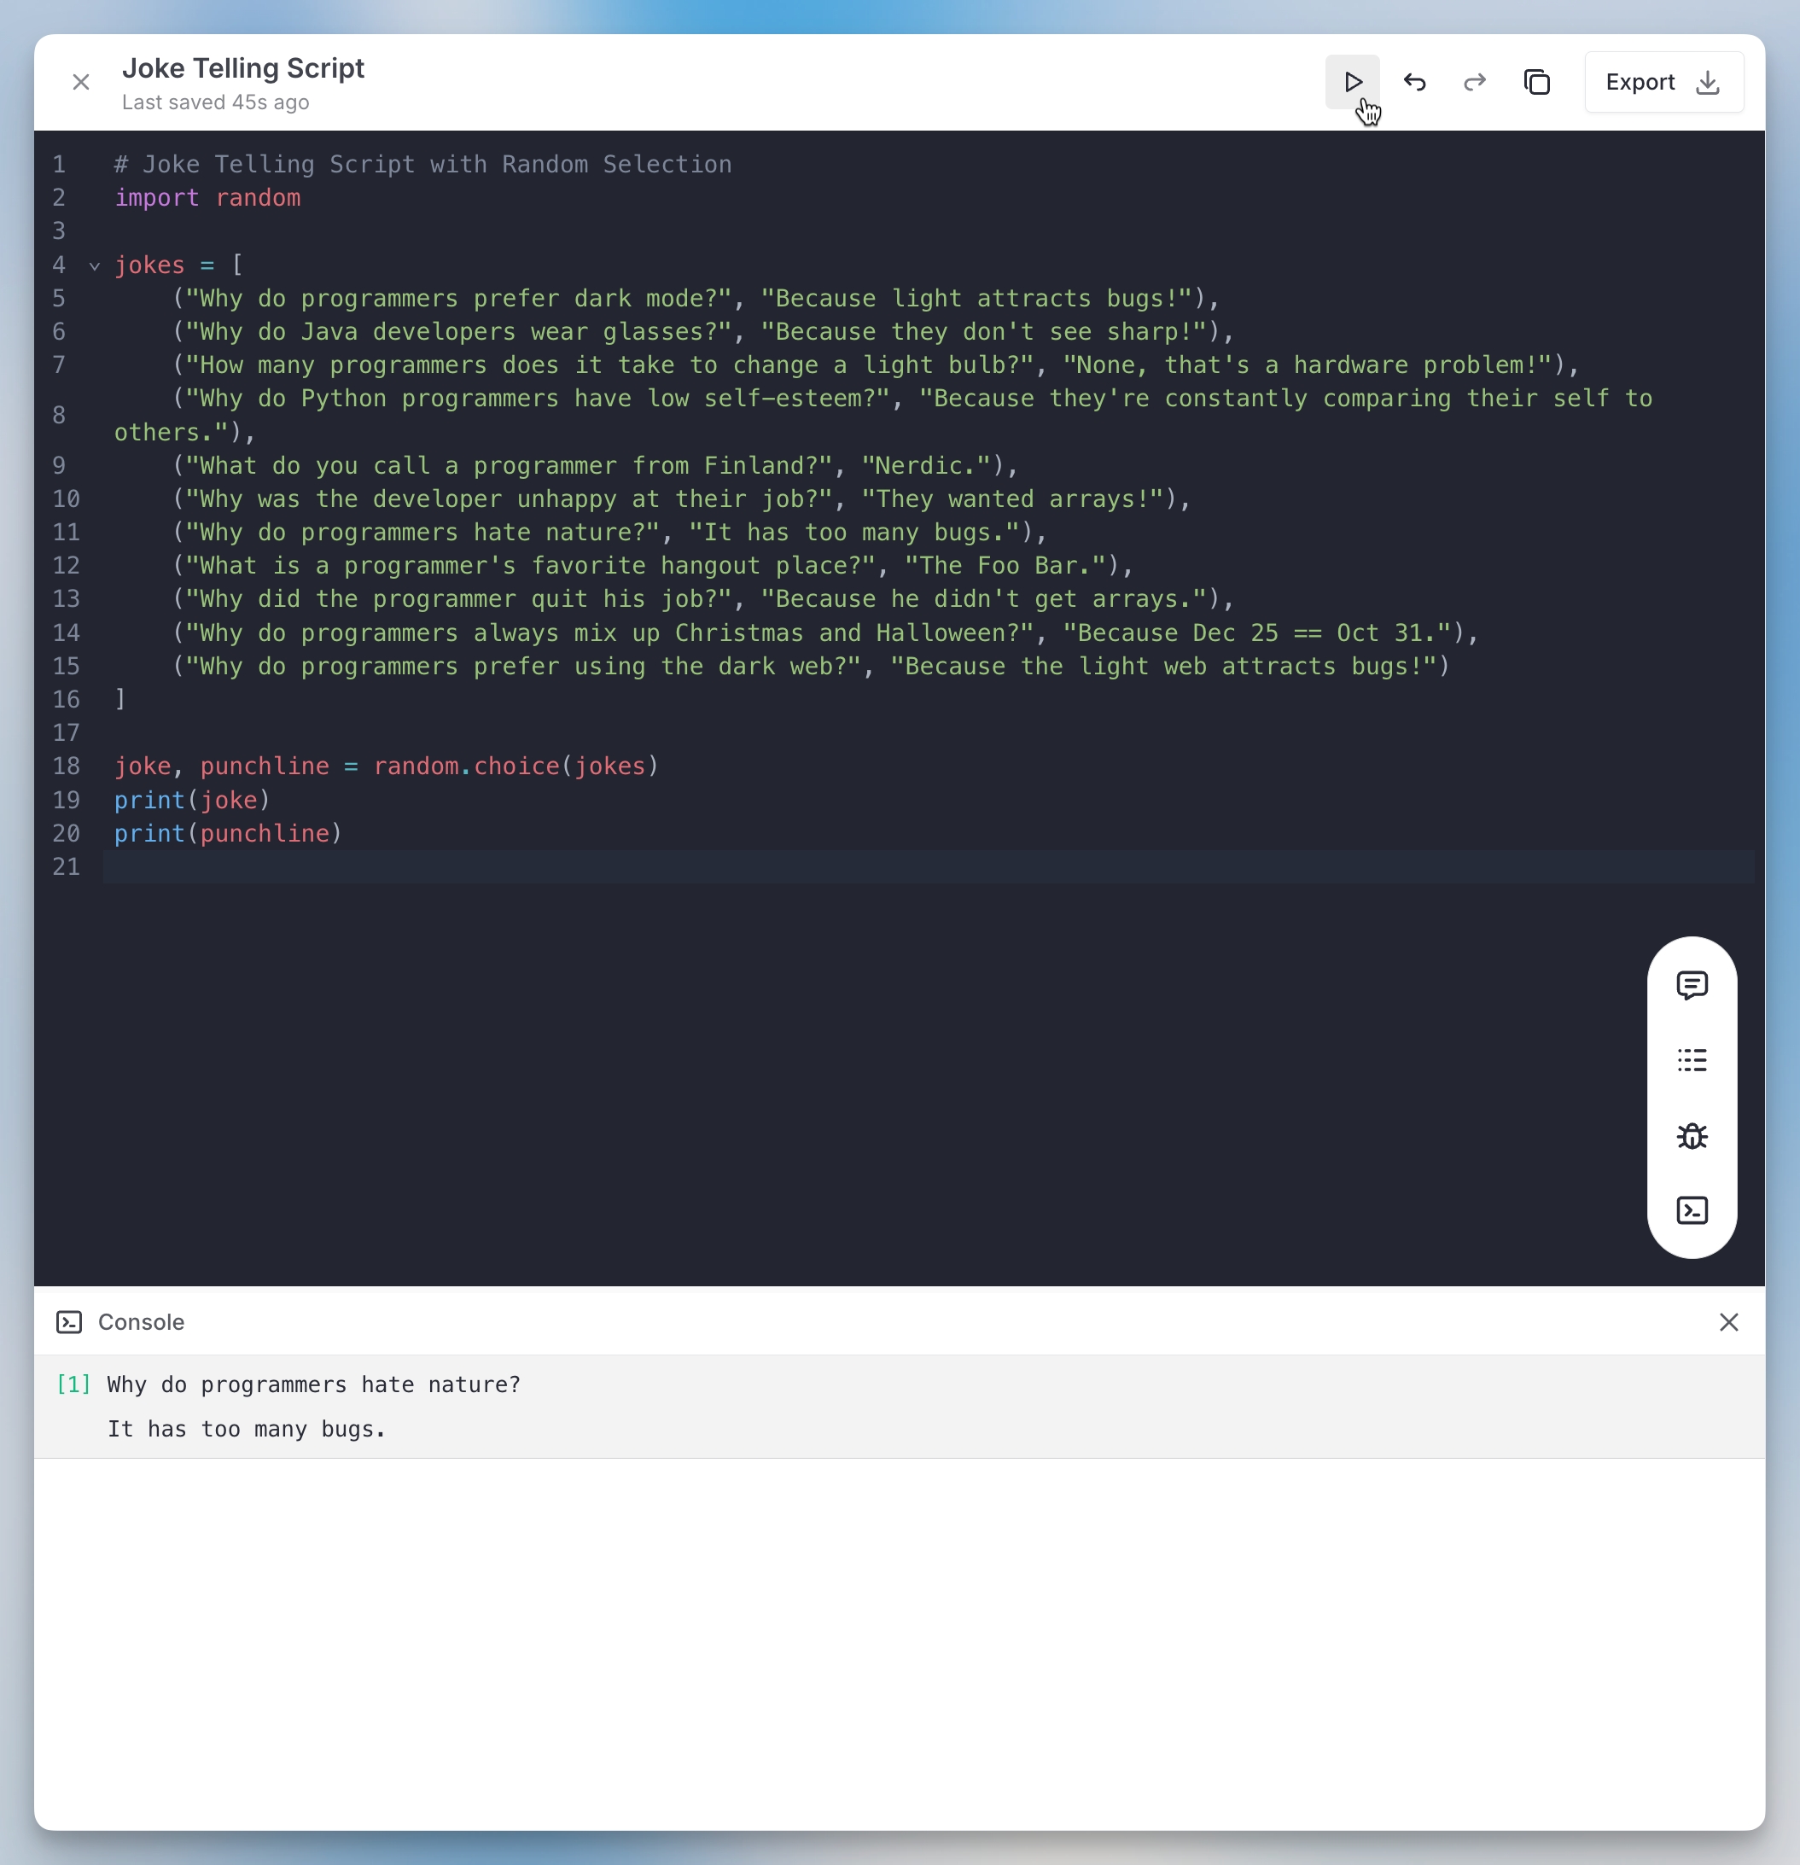Click line number 18 in gutter

click(66, 766)
